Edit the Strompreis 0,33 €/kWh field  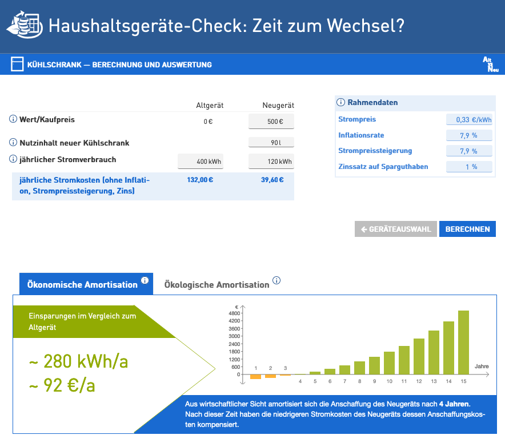(469, 120)
